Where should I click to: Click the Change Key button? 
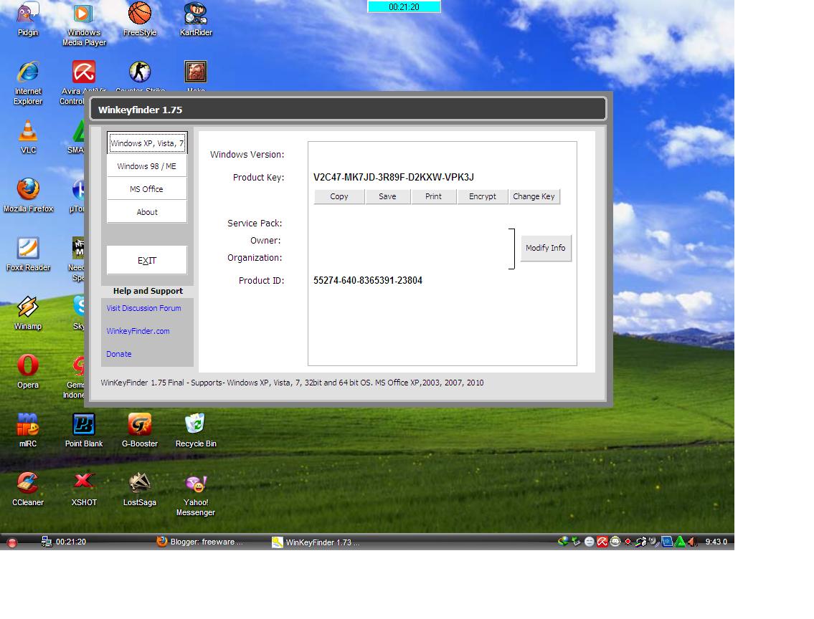(x=534, y=196)
